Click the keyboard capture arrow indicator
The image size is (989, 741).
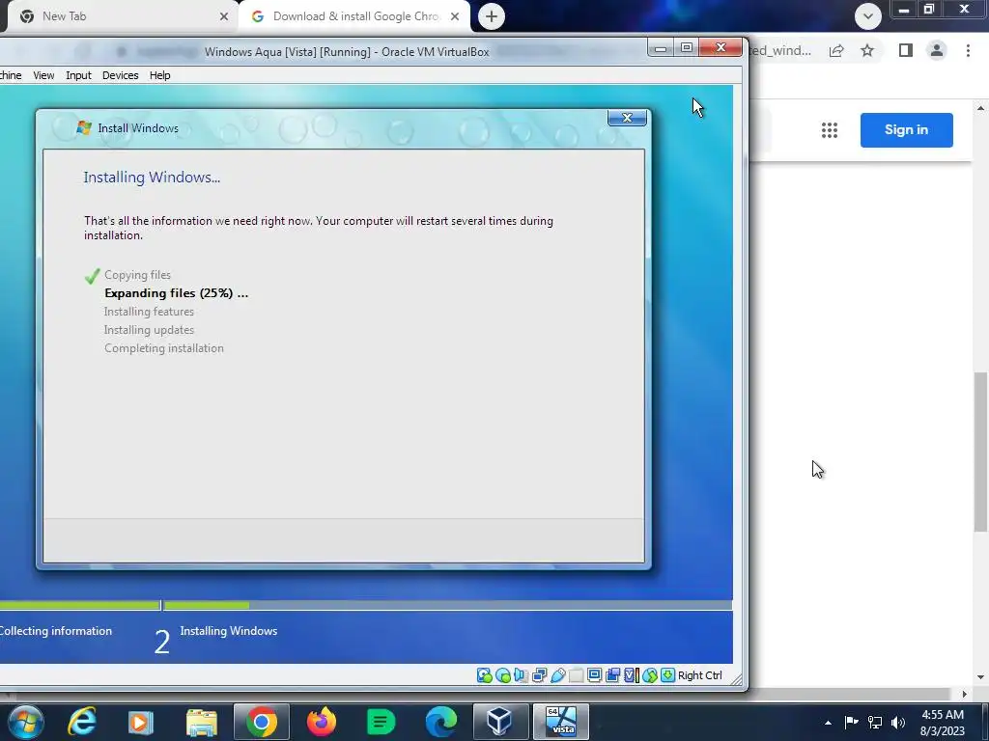(x=667, y=675)
